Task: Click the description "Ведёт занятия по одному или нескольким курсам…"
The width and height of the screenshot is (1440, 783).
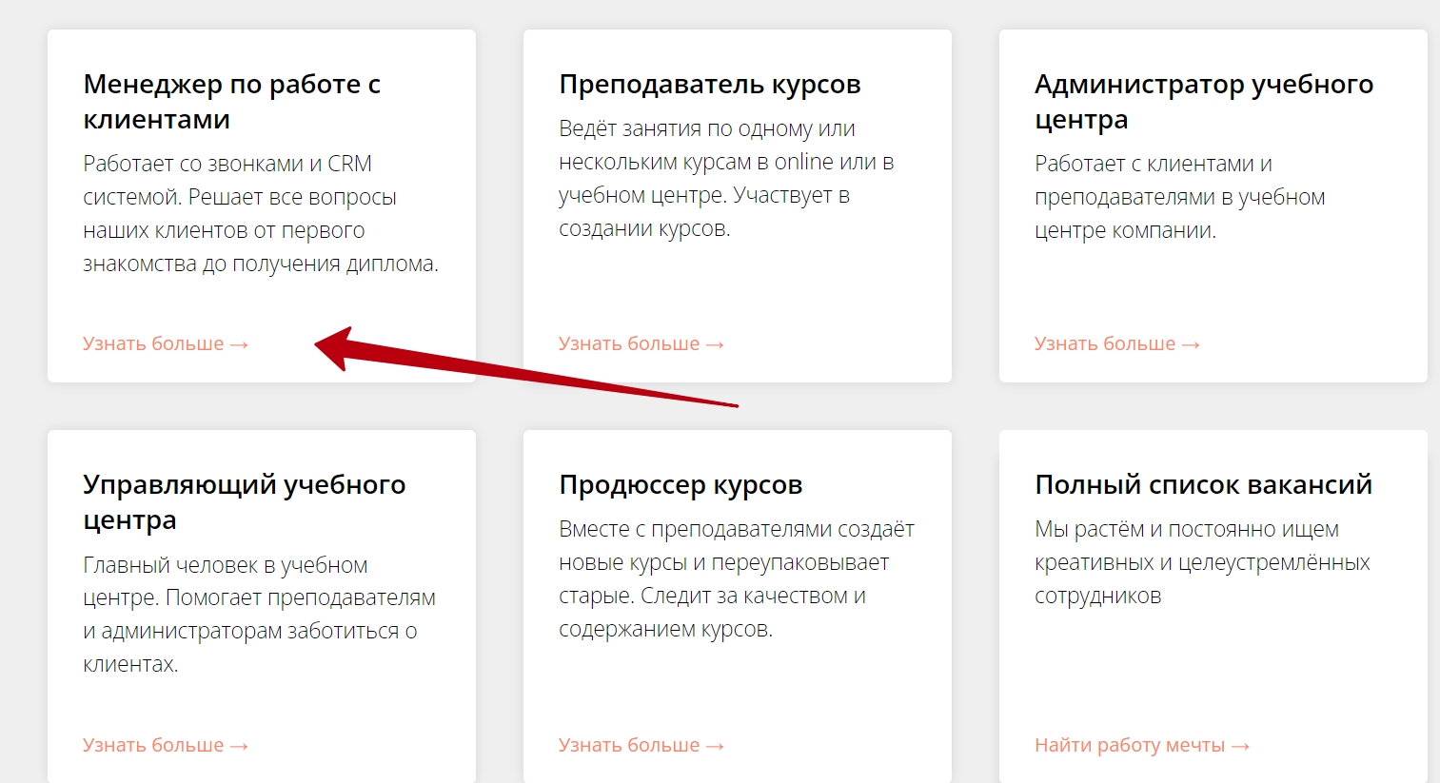Action: click(726, 178)
